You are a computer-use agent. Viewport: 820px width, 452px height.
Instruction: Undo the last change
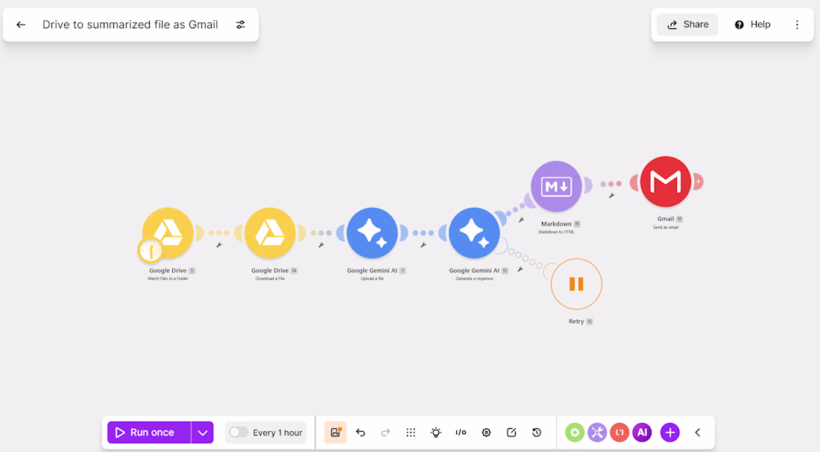point(360,433)
